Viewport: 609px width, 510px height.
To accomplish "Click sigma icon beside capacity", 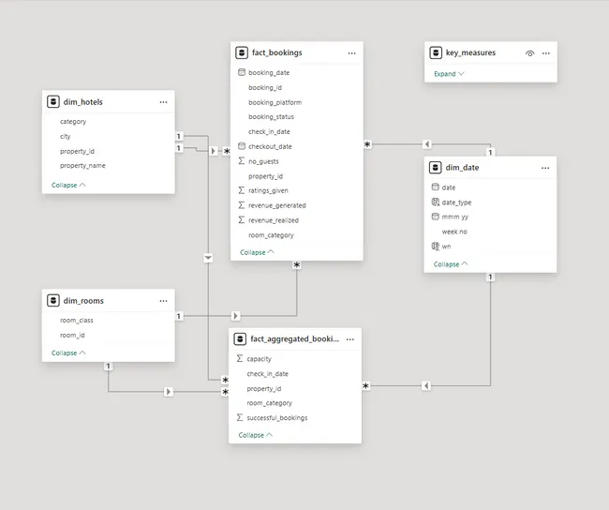I will pos(240,358).
